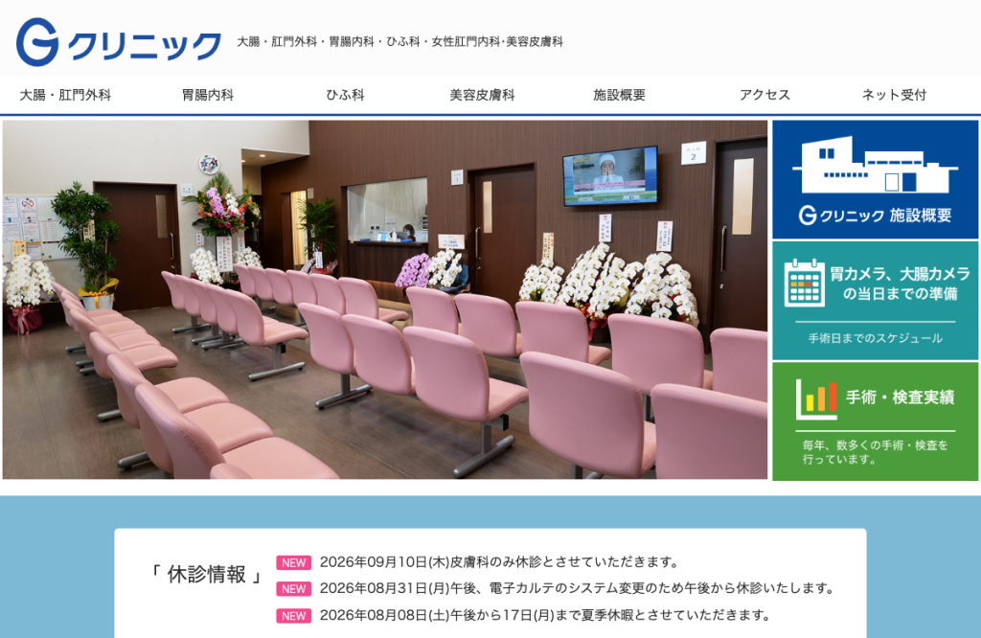Go to the 美容皮膚科 page
Image resolution: width=981 pixels, height=638 pixels.
click(x=482, y=95)
